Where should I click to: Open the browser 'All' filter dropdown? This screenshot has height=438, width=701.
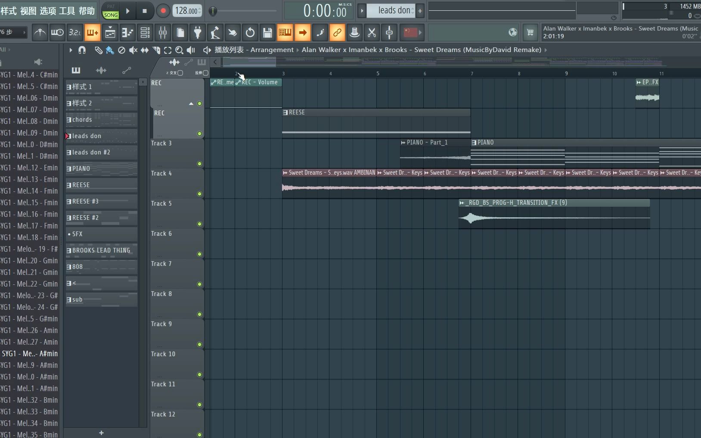click(x=5, y=49)
